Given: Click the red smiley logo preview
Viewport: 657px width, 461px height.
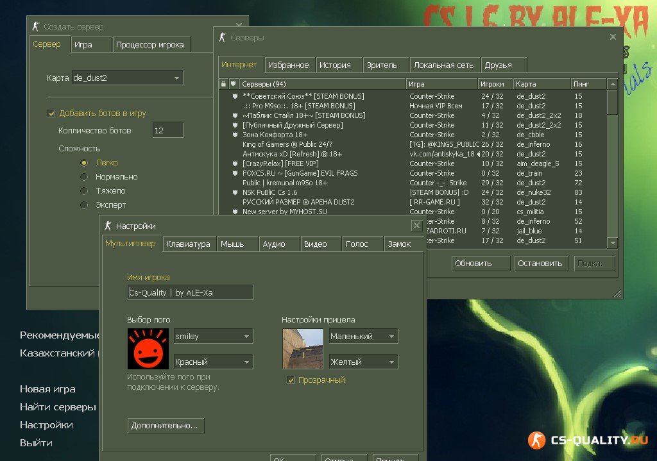Looking at the screenshot, I should (x=148, y=349).
